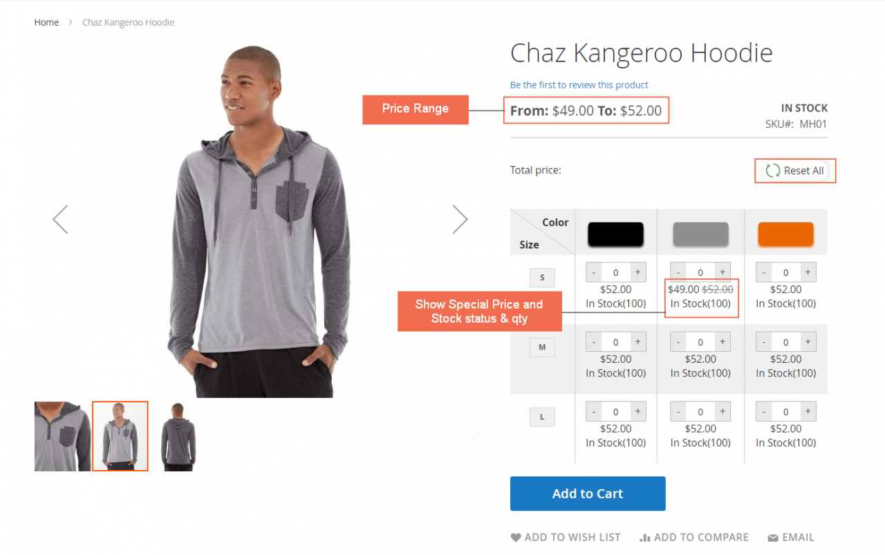Viewport: 885px width, 555px height.
Task: Select the orange color swatch
Action: (785, 234)
